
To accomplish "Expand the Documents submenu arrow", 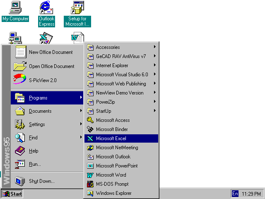I will click(x=81, y=111).
